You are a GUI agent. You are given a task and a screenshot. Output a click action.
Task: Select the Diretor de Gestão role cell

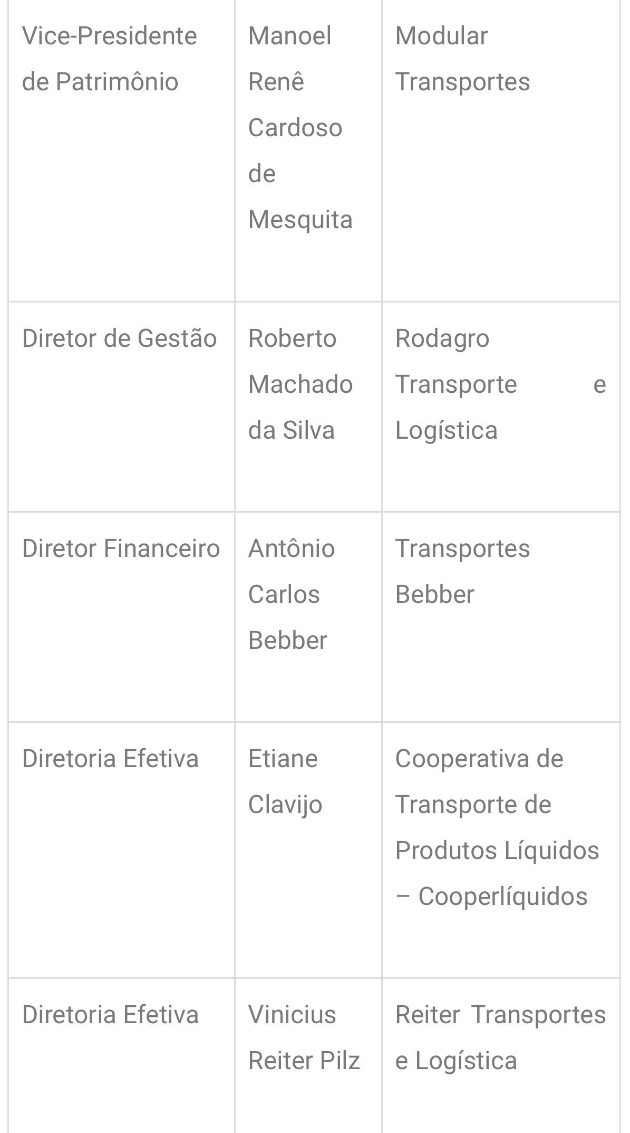(119, 338)
